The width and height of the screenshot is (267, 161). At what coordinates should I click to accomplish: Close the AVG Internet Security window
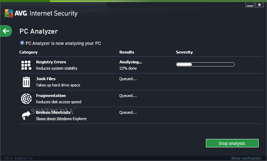point(259,5)
